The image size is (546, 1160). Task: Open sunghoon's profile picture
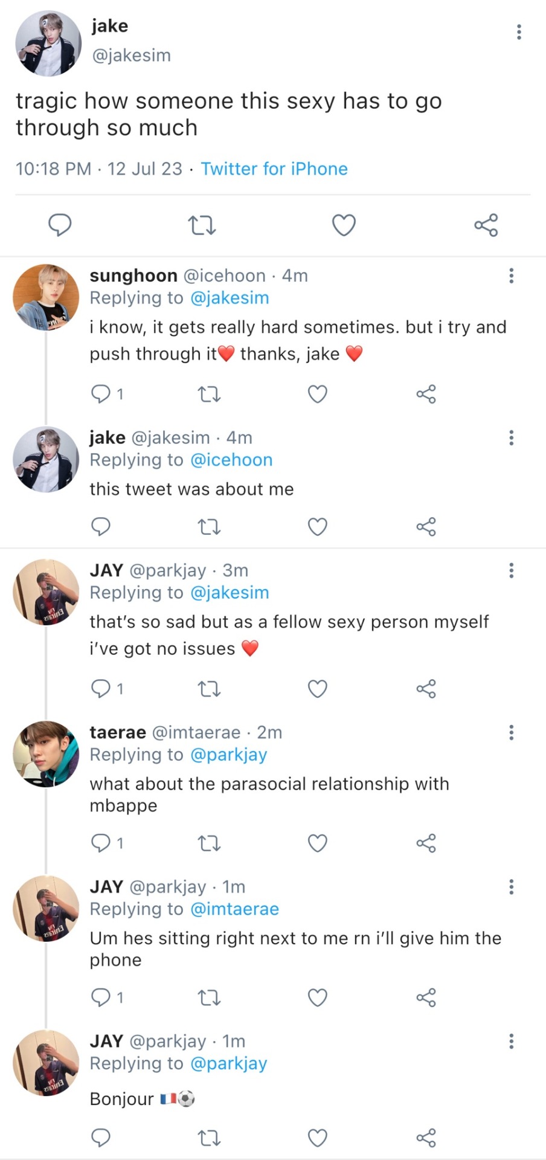[x=46, y=297]
